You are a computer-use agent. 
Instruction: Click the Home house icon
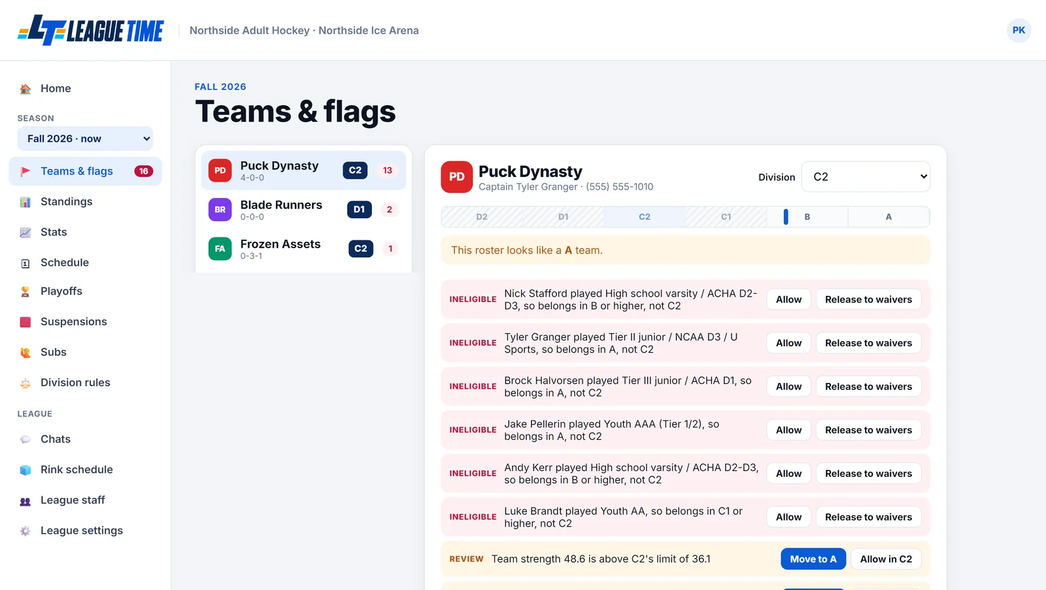(25, 89)
